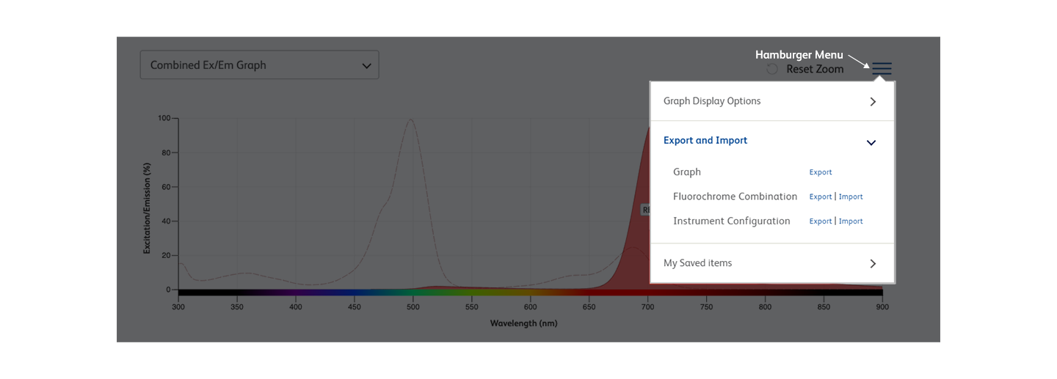1057x379 pixels.
Task: Export the Instrument Configuration
Action: tap(820, 221)
